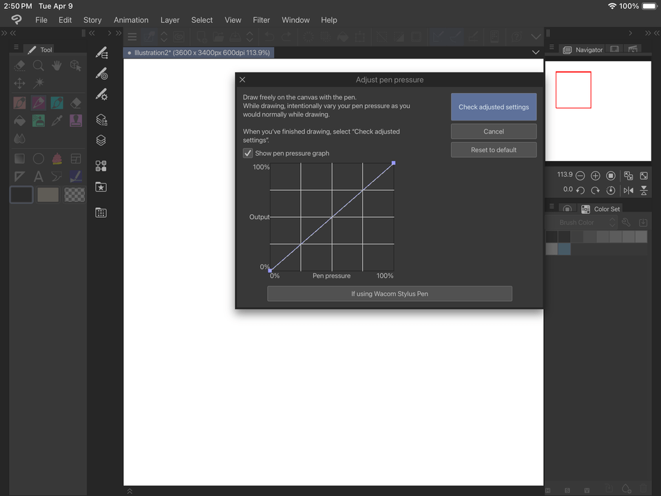The height and width of the screenshot is (496, 661).
Task: Open the Animation menu
Action: [x=131, y=20]
